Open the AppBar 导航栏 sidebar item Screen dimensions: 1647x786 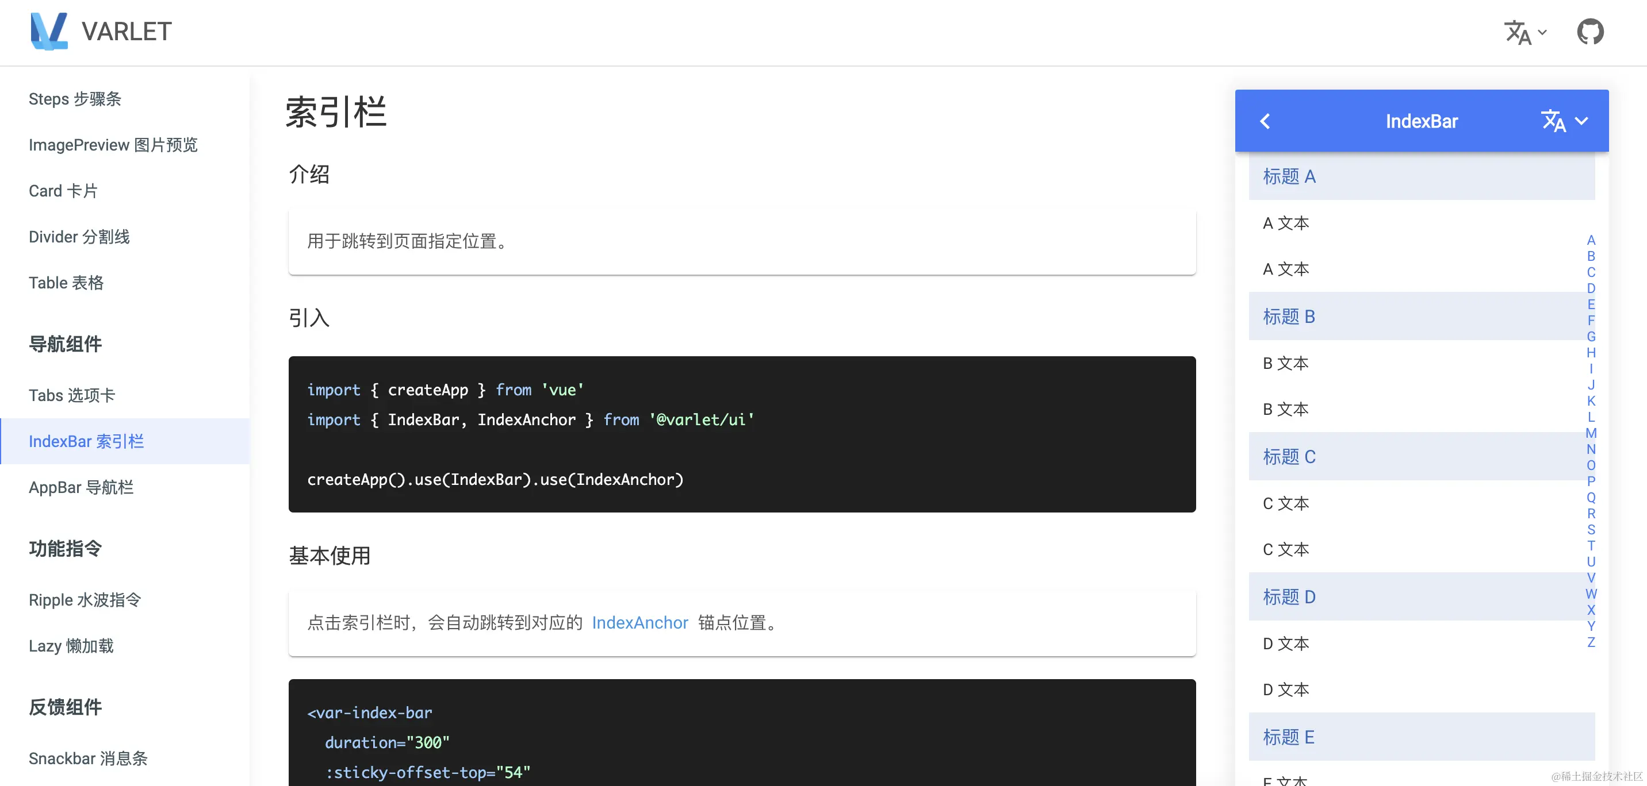pyautogui.click(x=81, y=488)
